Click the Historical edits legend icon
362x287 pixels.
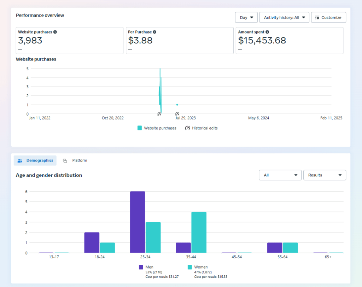(x=187, y=128)
